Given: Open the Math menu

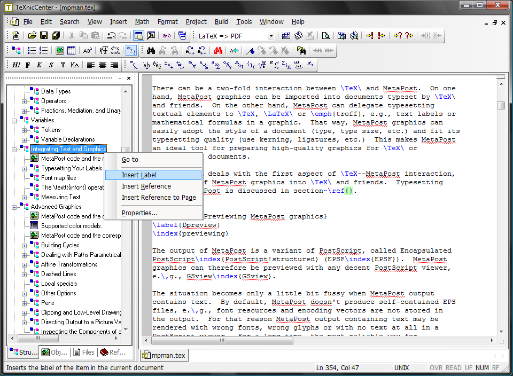Looking at the screenshot, I should coord(142,22).
